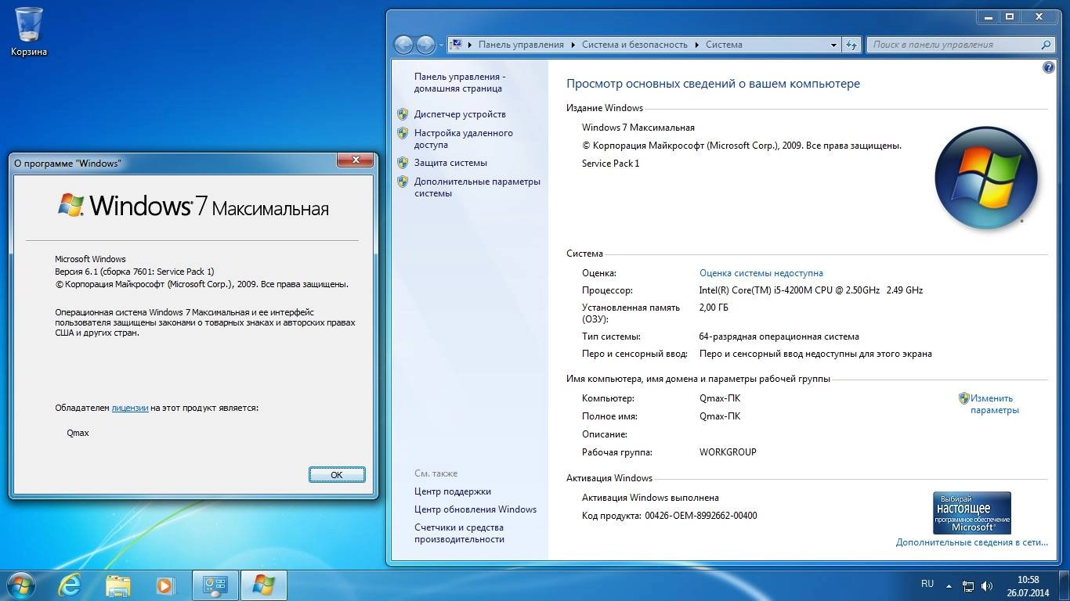Click the magnifier icon in search box
Screen dimensions: 1070x601
coord(1046,45)
